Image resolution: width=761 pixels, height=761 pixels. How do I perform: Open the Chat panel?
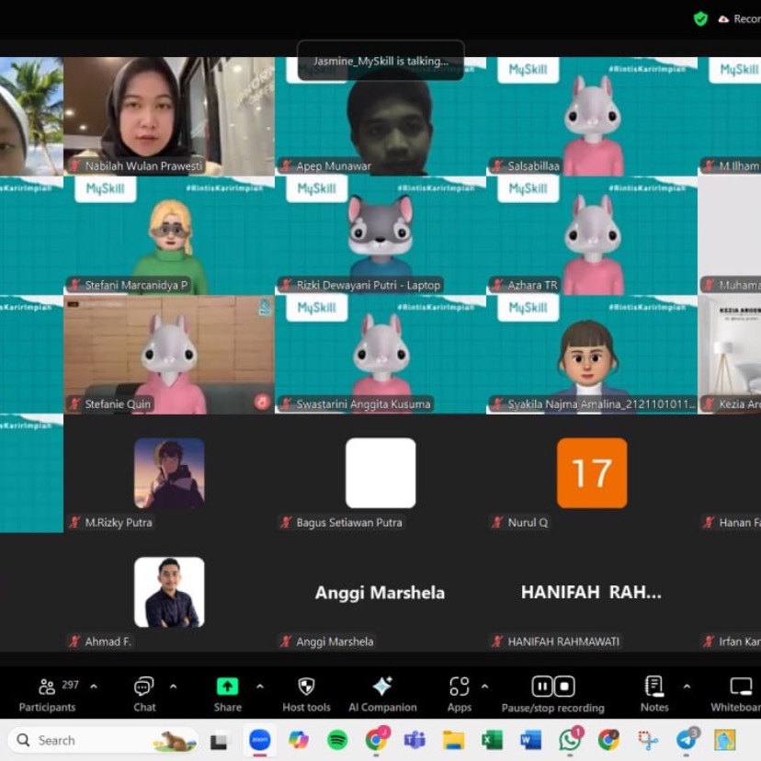click(144, 694)
